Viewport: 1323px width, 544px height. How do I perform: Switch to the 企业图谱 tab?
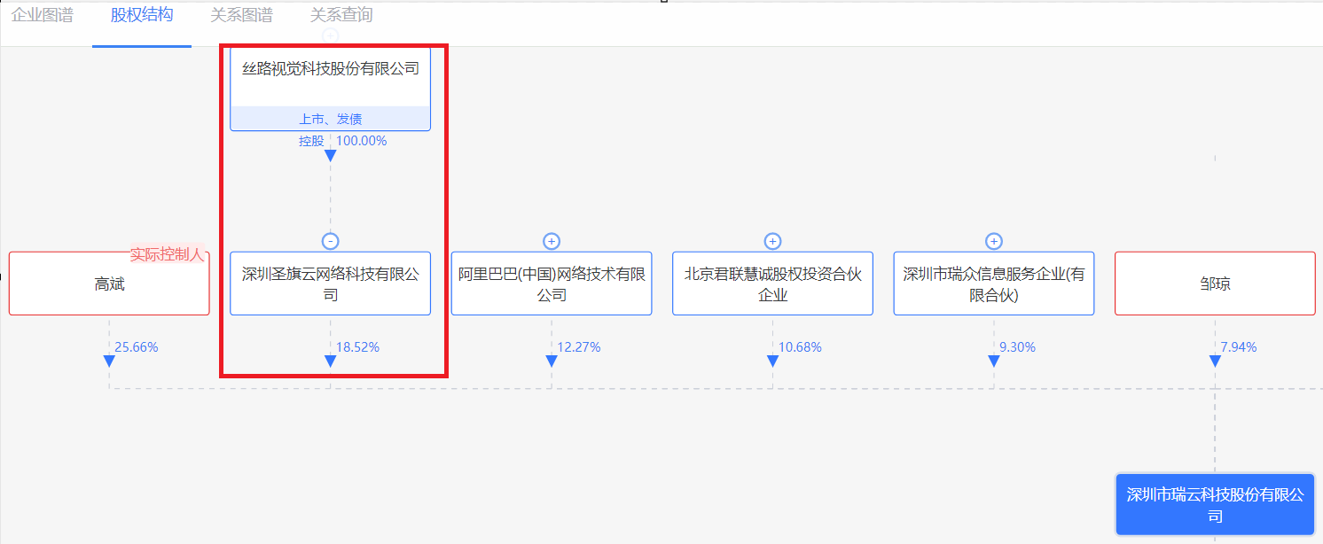click(x=42, y=15)
